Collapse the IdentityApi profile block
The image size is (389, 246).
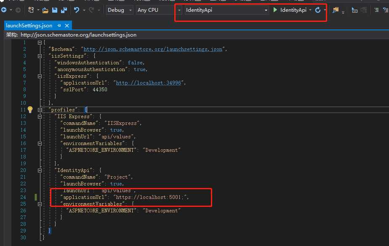[x=40, y=170]
